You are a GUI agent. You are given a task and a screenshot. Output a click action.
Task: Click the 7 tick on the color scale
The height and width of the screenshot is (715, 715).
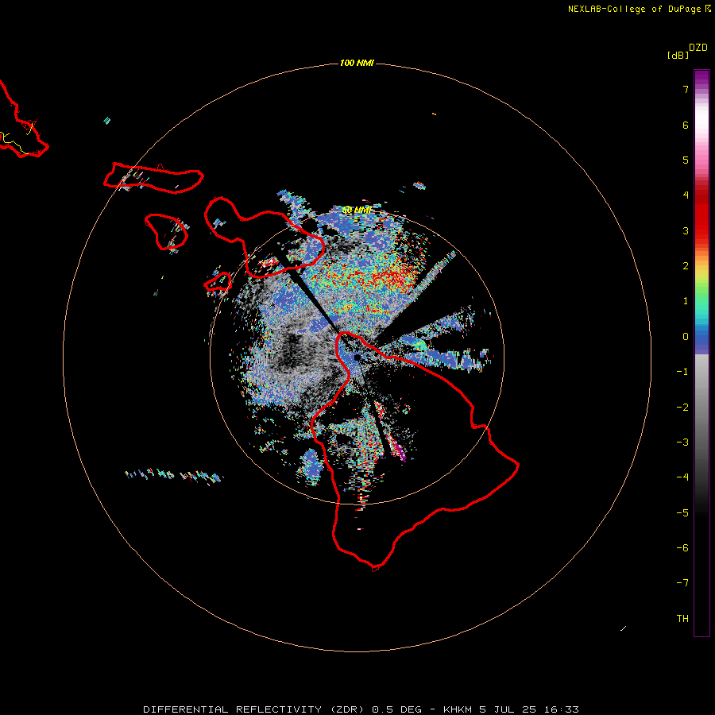coord(686,89)
